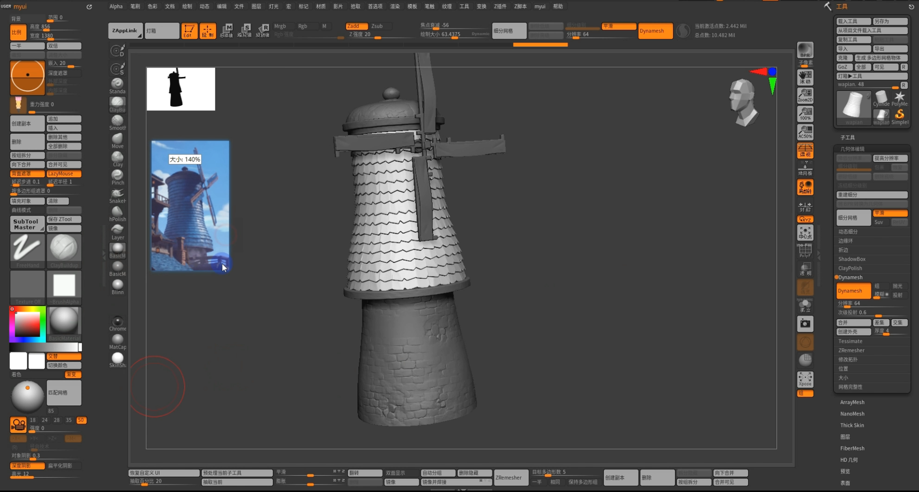
Task: Select the Standard brush
Action: coord(117,86)
